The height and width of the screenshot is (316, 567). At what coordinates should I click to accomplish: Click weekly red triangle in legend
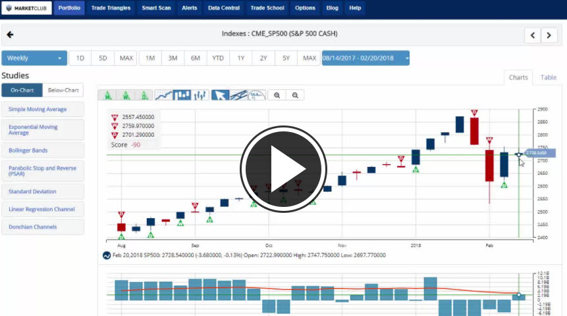click(115, 126)
